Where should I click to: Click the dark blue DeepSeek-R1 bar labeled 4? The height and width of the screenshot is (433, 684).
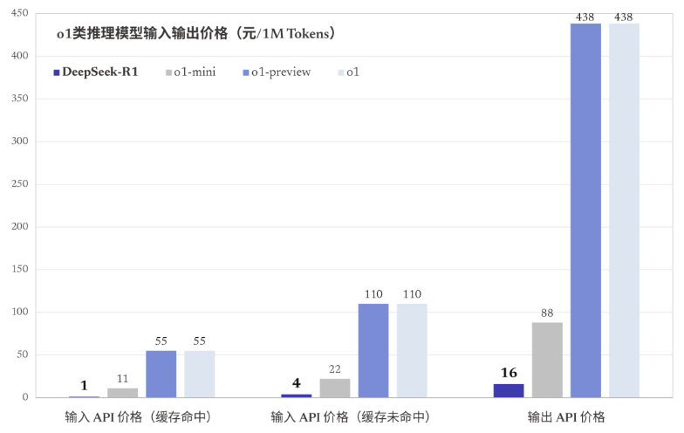(x=297, y=395)
